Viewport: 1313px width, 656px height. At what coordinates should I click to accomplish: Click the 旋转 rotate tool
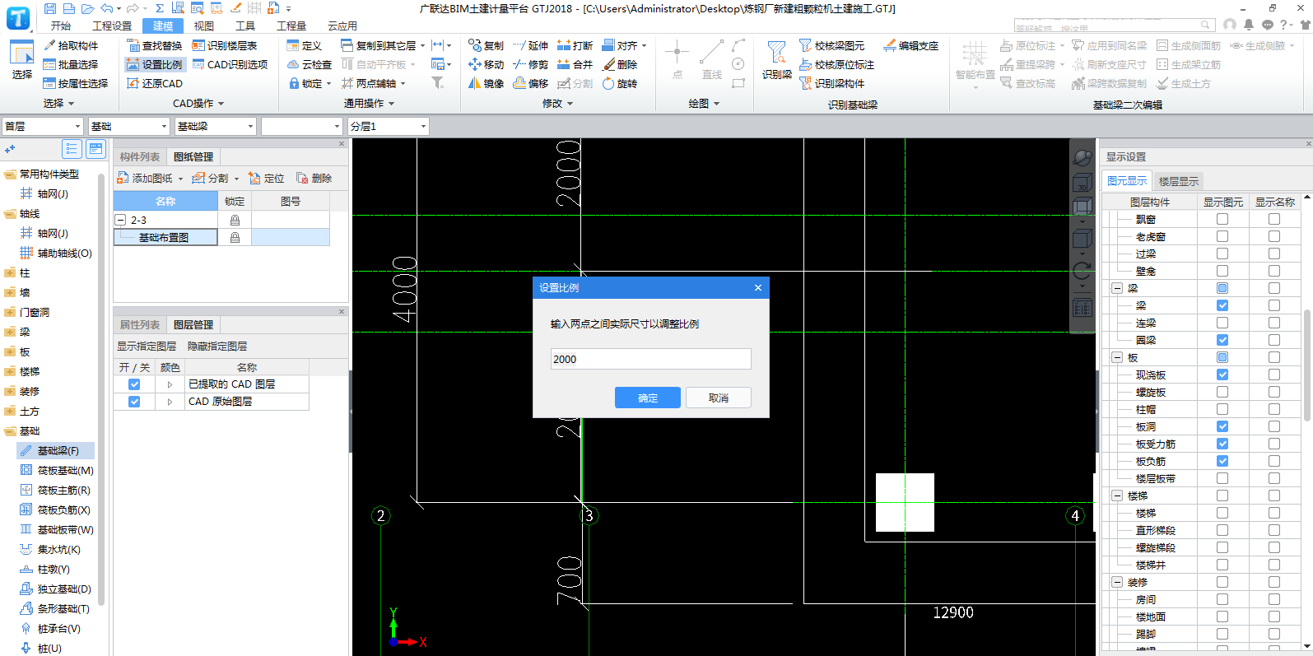click(620, 83)
